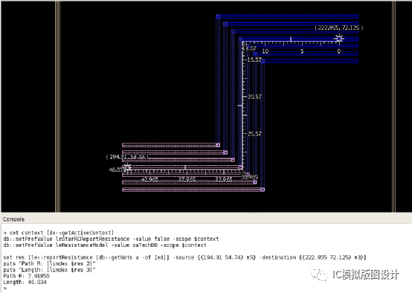Viewport: 412px width, 293px height.
Task: Click the via at the top-left blue wire corner
Action: coord(218,16)
